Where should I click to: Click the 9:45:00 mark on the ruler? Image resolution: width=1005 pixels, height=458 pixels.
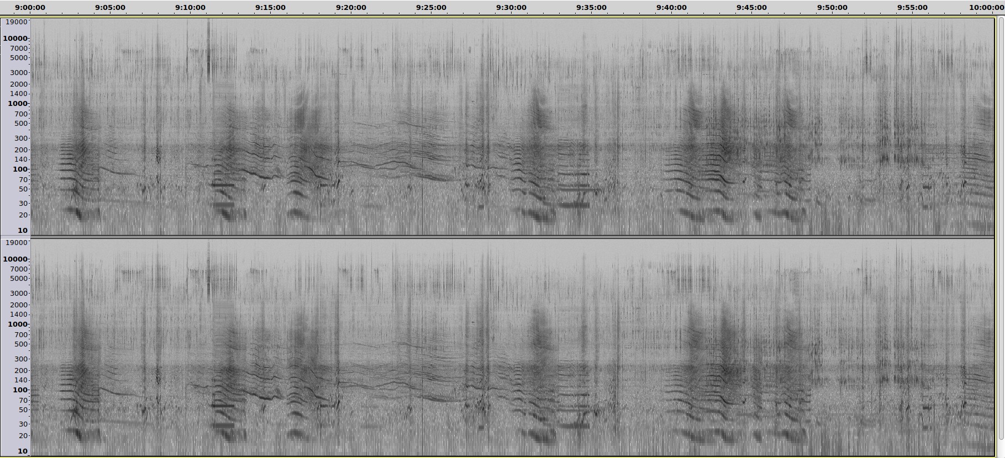point(751,8)
